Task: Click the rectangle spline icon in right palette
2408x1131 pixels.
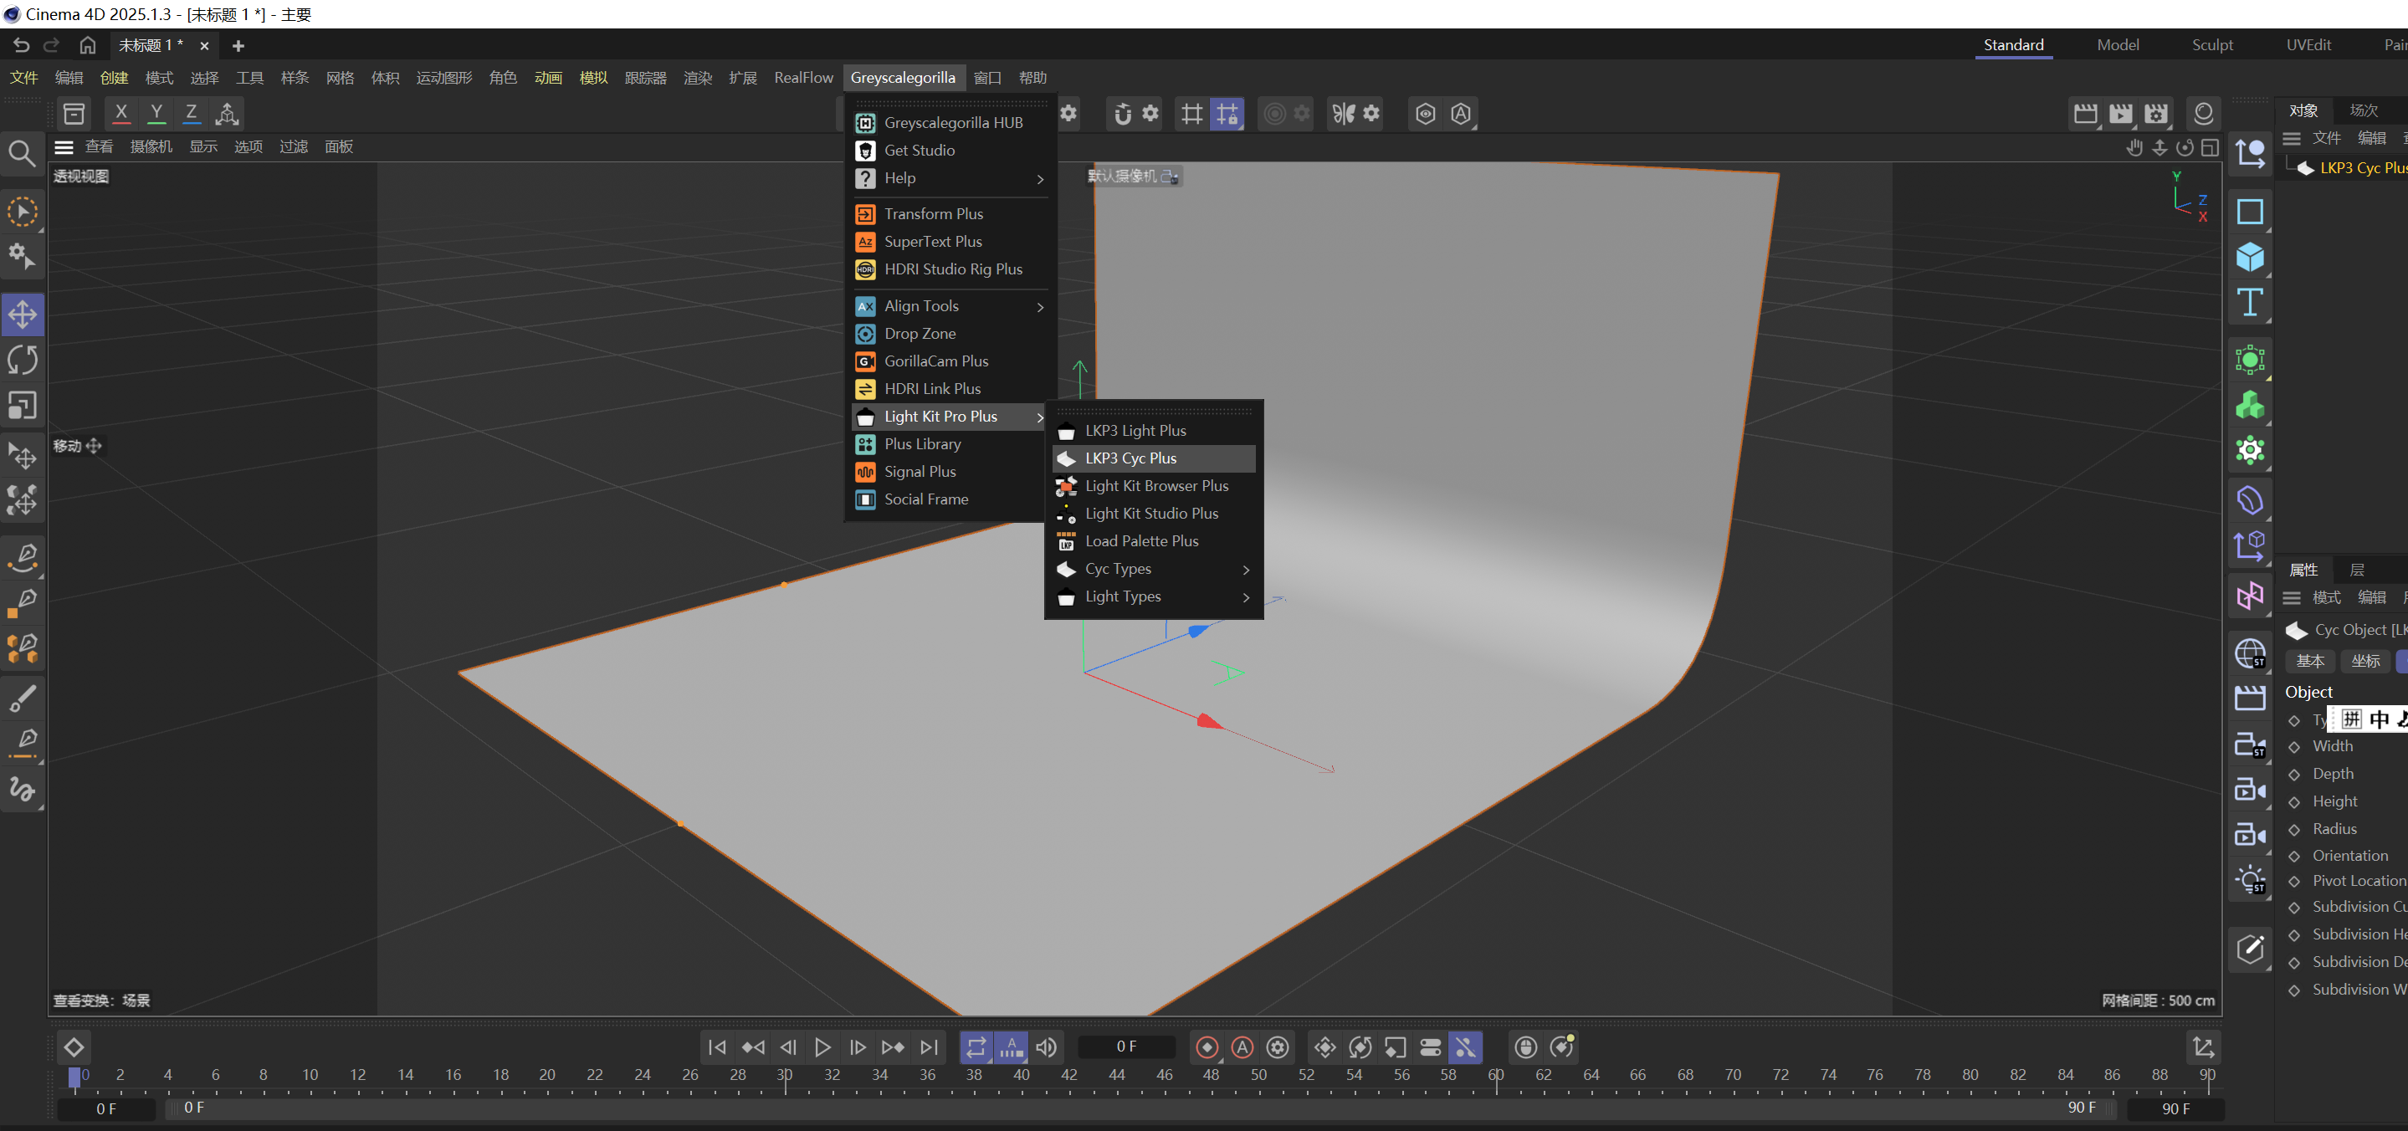Action: [2250, 212]
